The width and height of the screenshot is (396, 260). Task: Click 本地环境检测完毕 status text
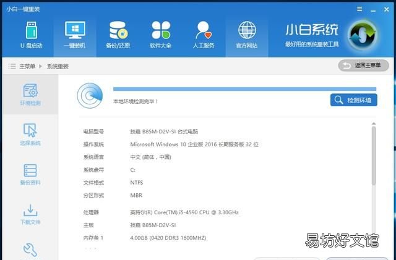136,101
